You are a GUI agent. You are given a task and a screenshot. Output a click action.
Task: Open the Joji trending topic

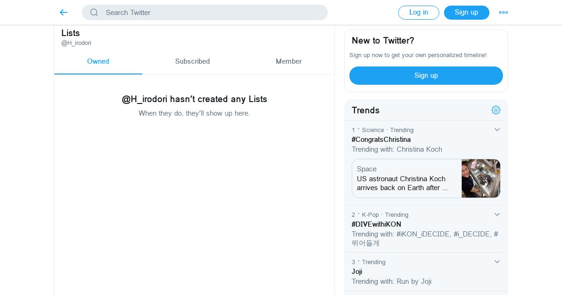point(357,272)
